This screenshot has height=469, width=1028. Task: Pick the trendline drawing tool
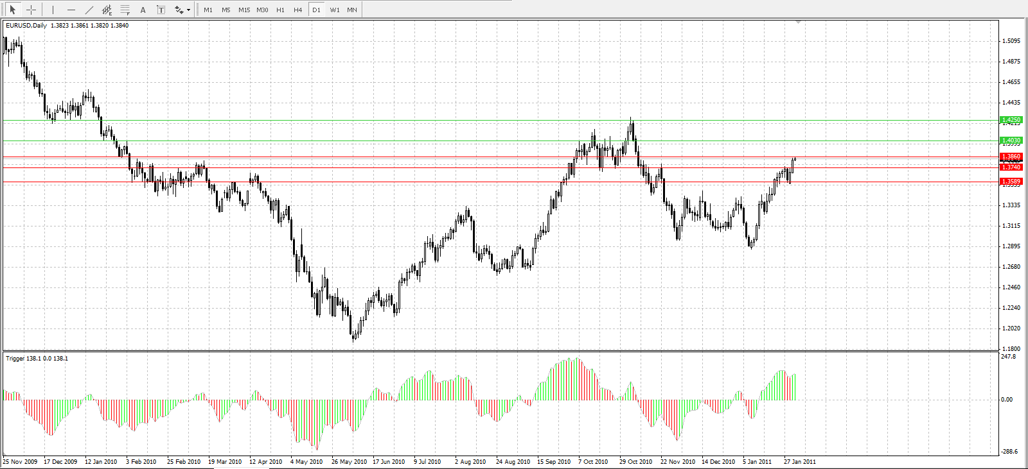pos(89,10)
